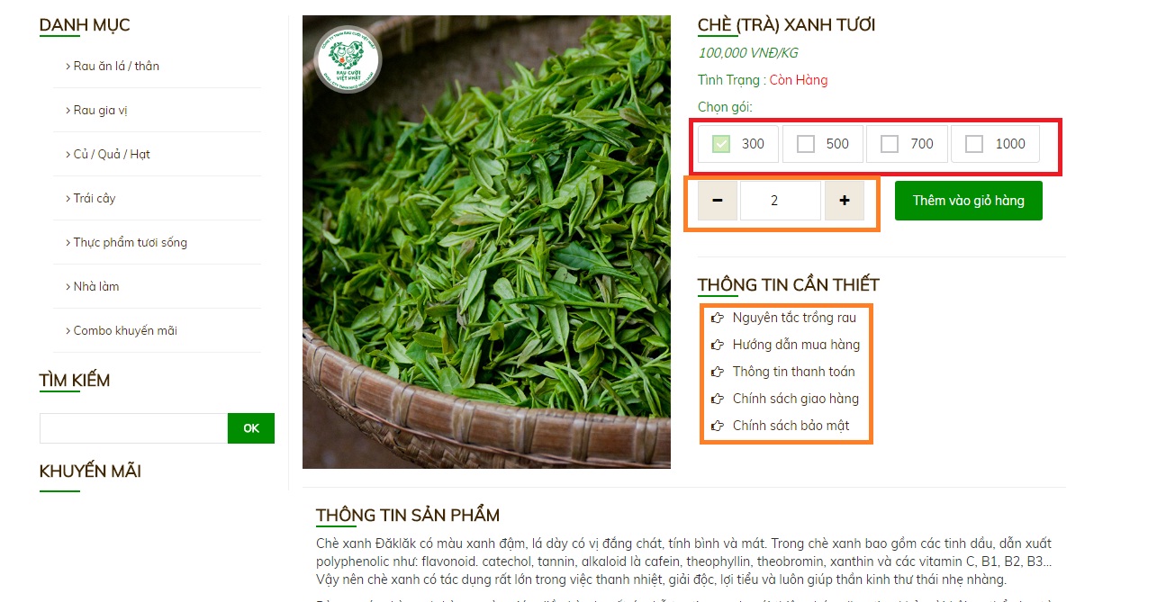The image size is (1157, 602).
Task: Expand the Củ / Quả / Hạt category
Action: 108,154
